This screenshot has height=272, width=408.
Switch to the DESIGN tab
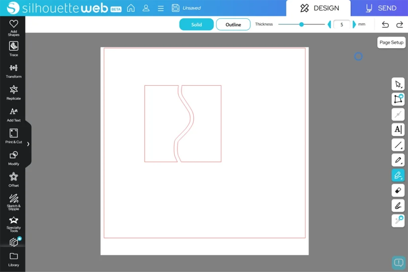[x=318, y=8]
